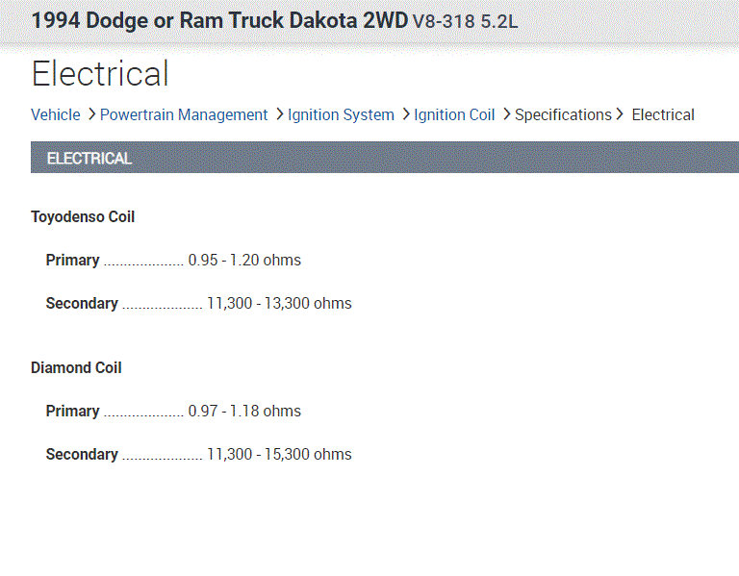Image resolution: width=739 pixels, height=576 pixels.
Task: Click the chevron before Specifications
Action: click(506, 114)
